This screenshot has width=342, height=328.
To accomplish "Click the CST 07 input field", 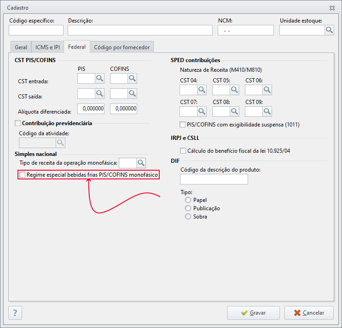I will [188, 112].
